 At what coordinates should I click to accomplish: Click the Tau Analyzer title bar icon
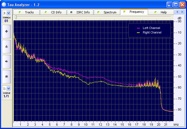pyautogui.click(x=4, y=4)
